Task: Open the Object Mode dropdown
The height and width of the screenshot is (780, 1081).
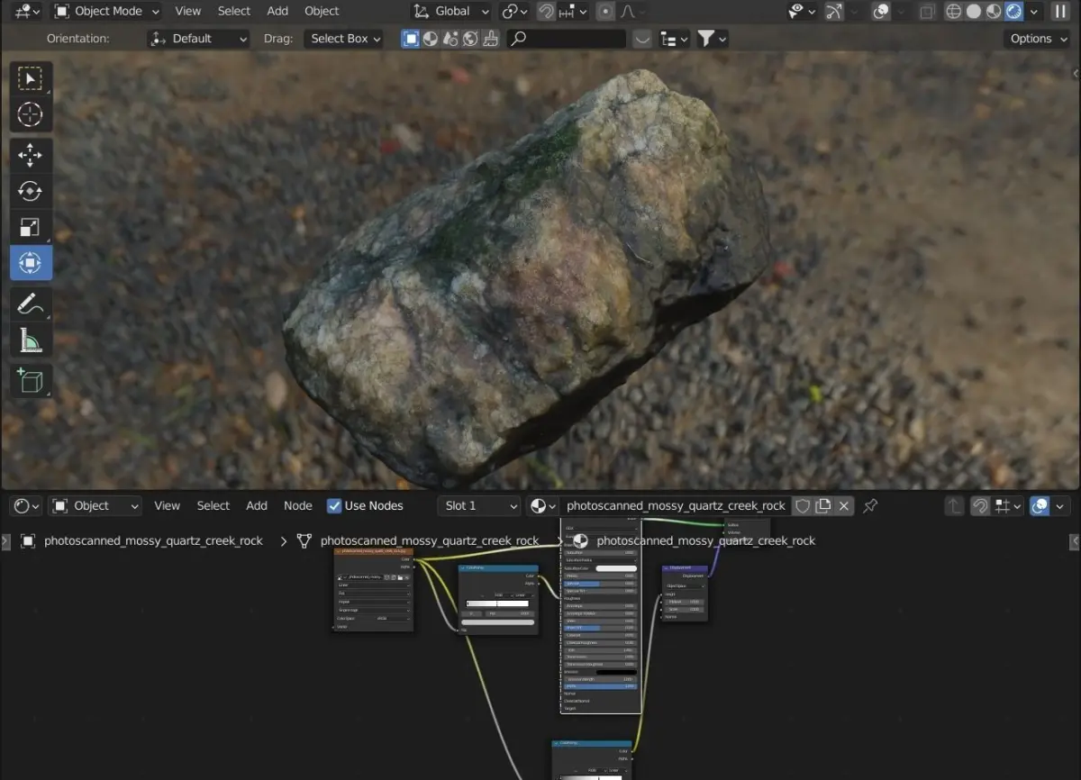Action: pyautogui.click(x=106, y=12)
